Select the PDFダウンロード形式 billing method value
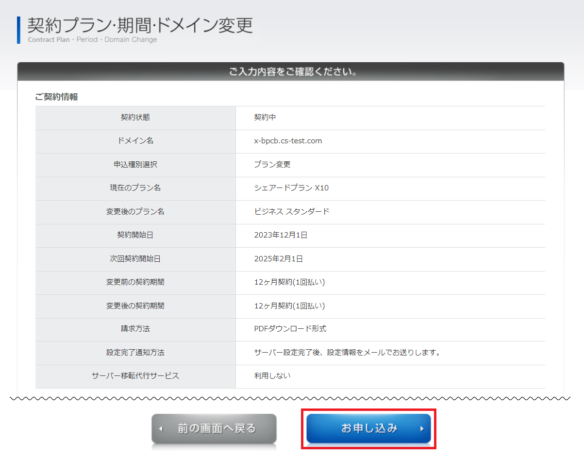This screenshot has width=584, height=459. [290, 329]
